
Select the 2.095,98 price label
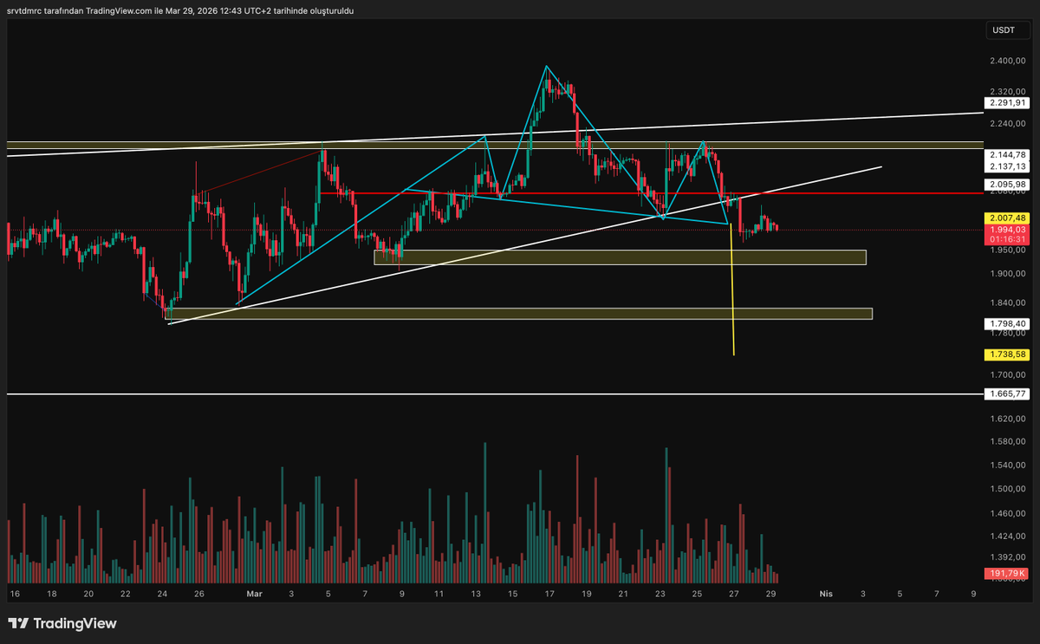tap(1008, 184)
